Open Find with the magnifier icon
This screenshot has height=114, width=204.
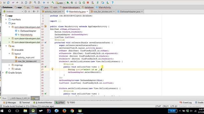point(35,3)
